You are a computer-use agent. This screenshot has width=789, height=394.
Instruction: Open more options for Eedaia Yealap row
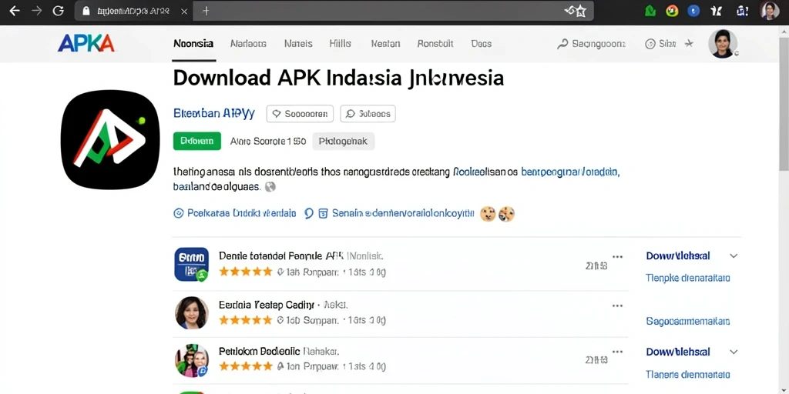617,305
